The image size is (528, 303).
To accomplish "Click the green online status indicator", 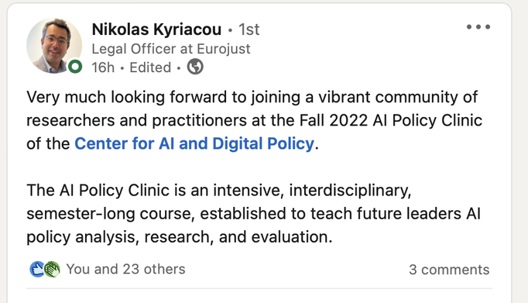I will 75,67.
